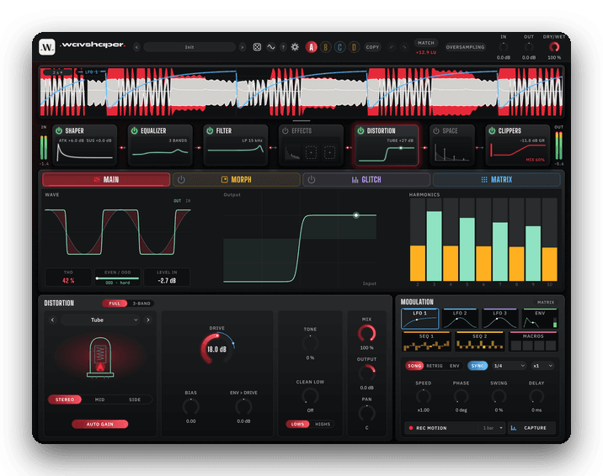Select 3-BAND distortion mode

[x=141, y=304]
